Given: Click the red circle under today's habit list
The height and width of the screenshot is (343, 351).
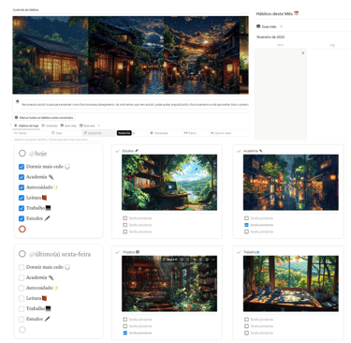Looking at the screenshot, I should point(22,229).
